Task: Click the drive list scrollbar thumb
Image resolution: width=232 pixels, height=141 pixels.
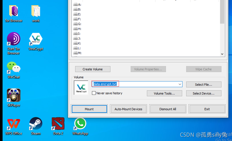Action: pos(222,12)
